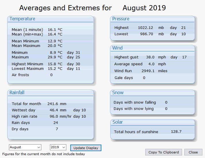Open the 2019 year dropdown

pyautogui.click(x=58, y=147)
